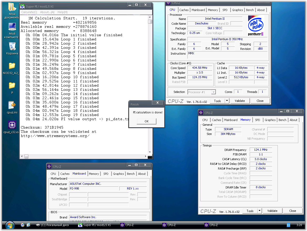
Task: Switch to About tab in CPU window
Action: coord(261,10)
